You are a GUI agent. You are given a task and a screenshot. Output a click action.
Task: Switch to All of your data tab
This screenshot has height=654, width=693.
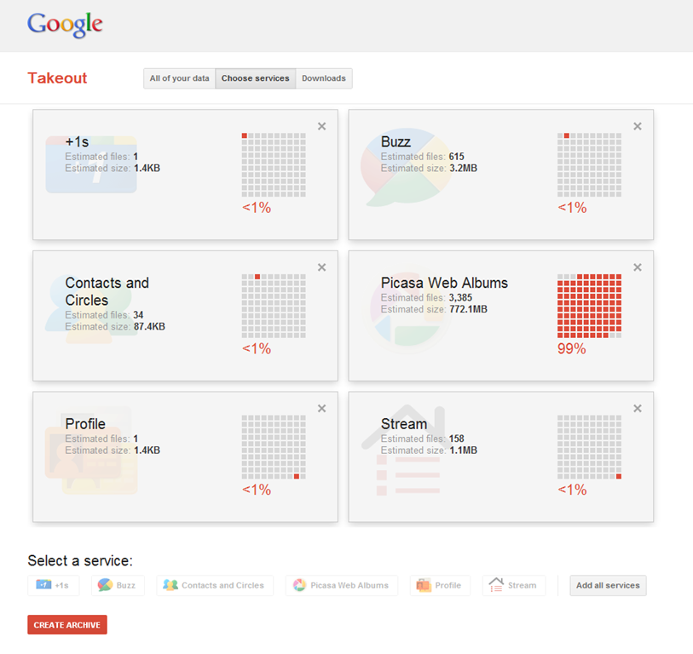click(x=179, y=78)
